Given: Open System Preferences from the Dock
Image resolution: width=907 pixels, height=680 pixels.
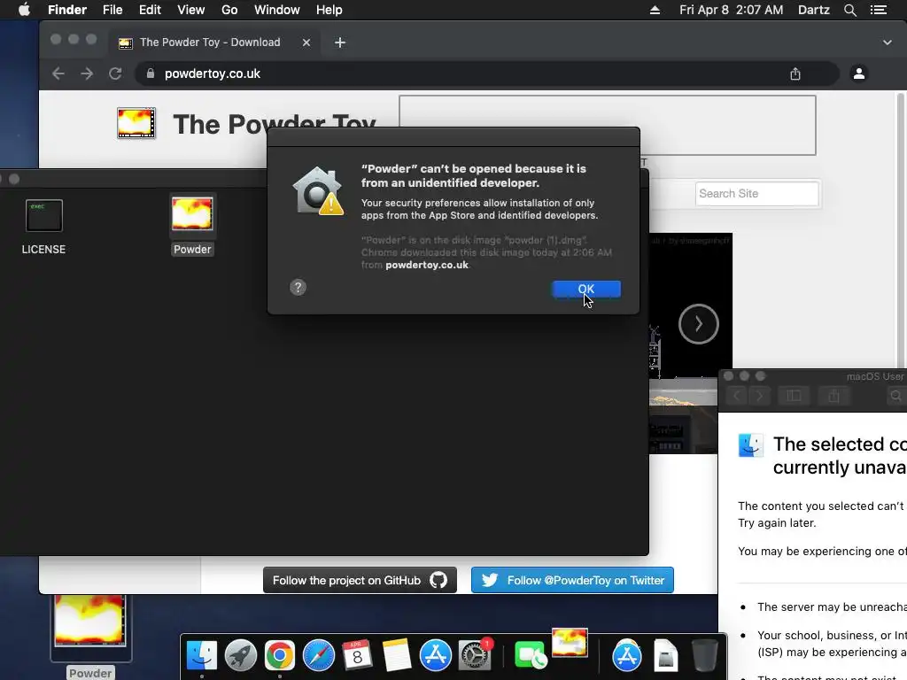Looking at the screenshot, I should coord(475,656).
